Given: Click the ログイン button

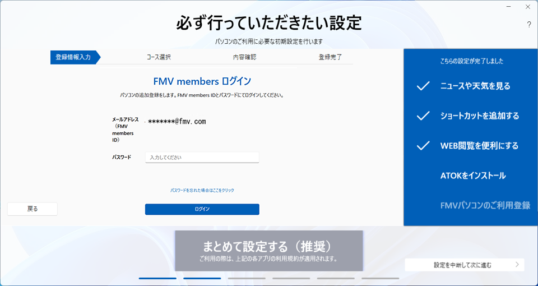Looking at the screenshot, I should (202, 209).
